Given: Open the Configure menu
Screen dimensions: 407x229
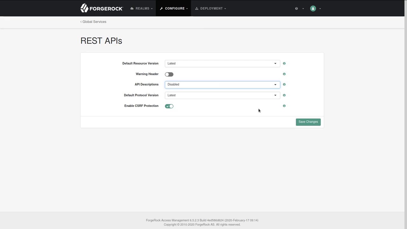Looking at the screenshot, I should pos(174,9).
